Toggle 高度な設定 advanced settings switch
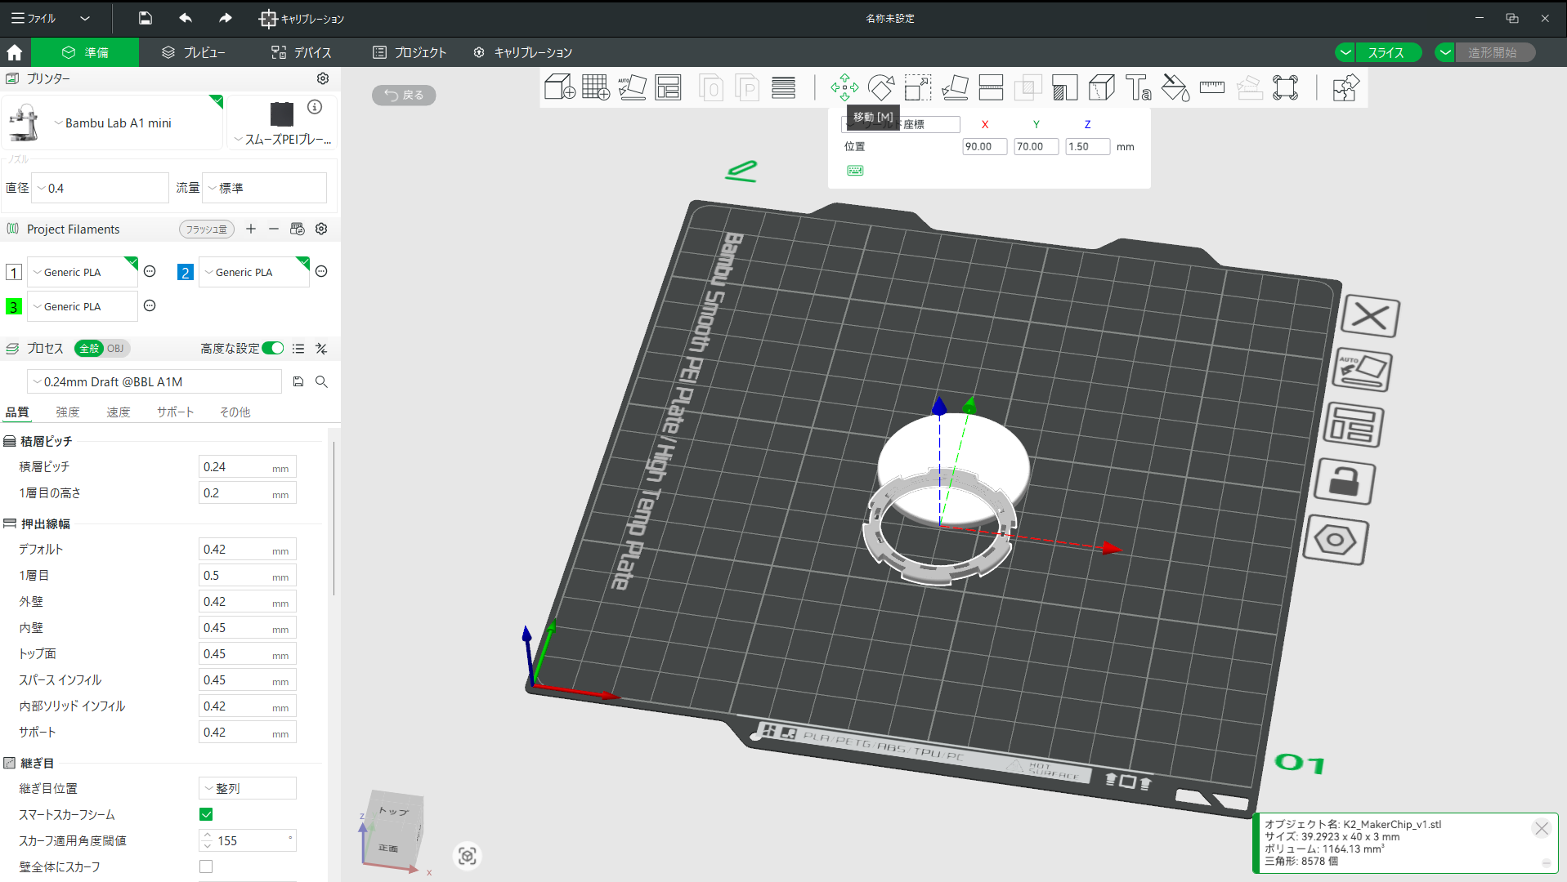This screenshot has width=1567, height=882. [273, 349]
